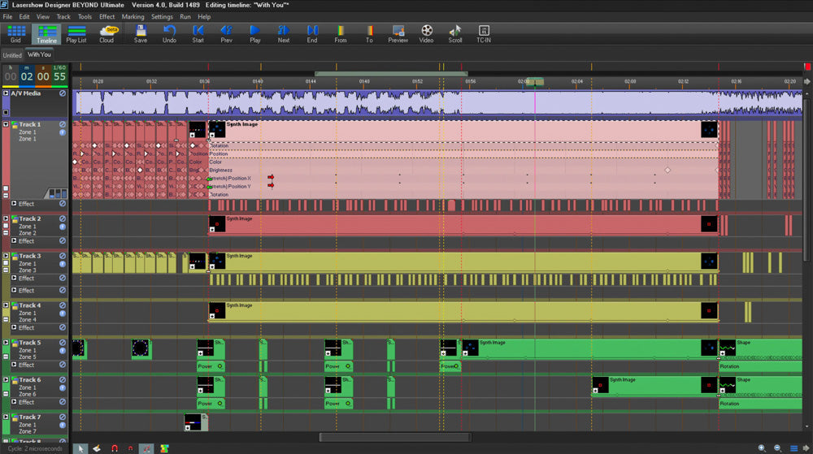
Task: Undo the last action via toolbar
Action: pyautogui.click(x=169, y=33)
